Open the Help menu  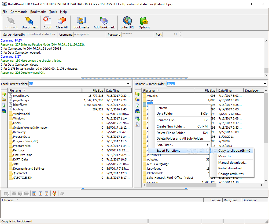(63, 12)
